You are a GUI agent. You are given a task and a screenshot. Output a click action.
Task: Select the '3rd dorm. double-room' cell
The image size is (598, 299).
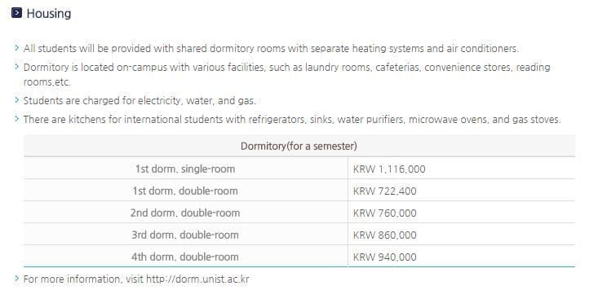pos(185,235)
